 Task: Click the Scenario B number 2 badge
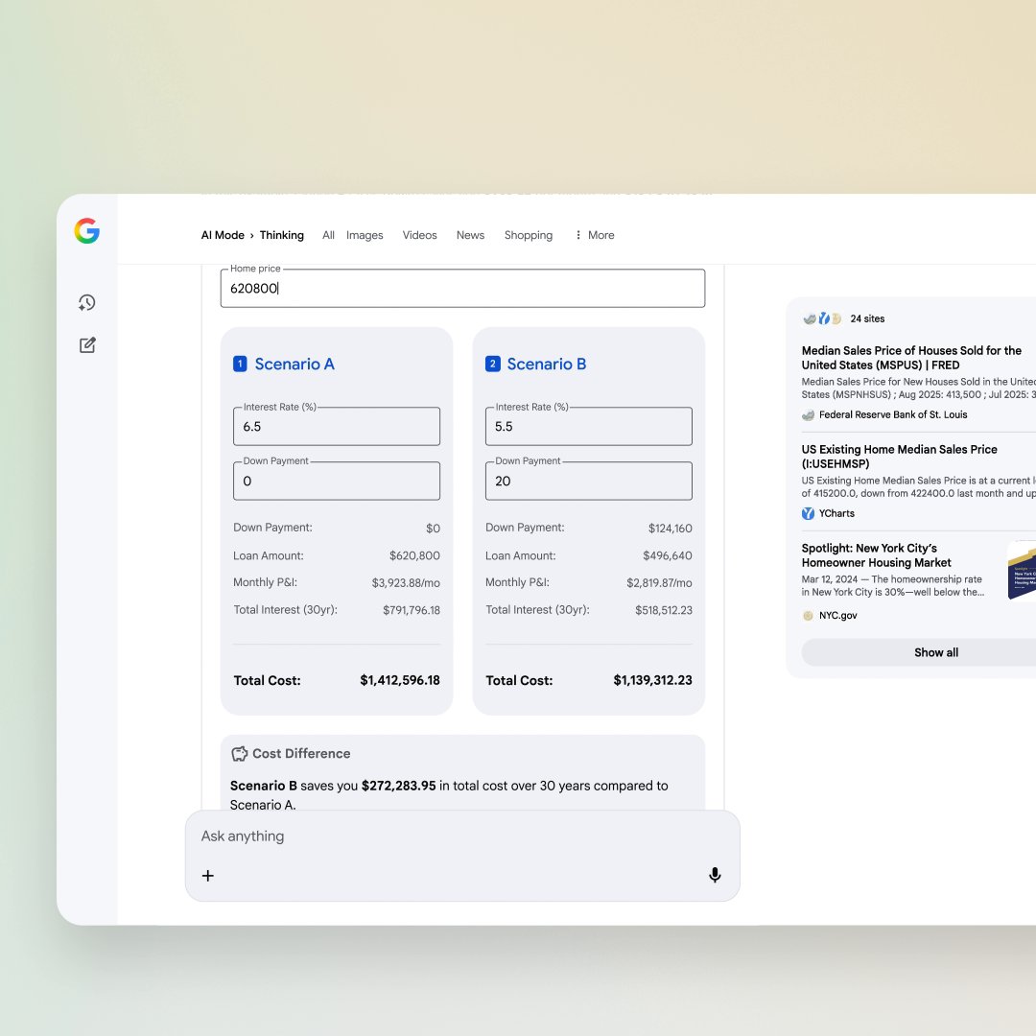[492, 365]
